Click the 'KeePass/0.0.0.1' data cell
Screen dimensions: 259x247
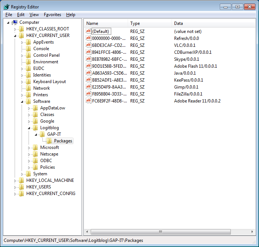pyautogui.click(x=188, y=80)
